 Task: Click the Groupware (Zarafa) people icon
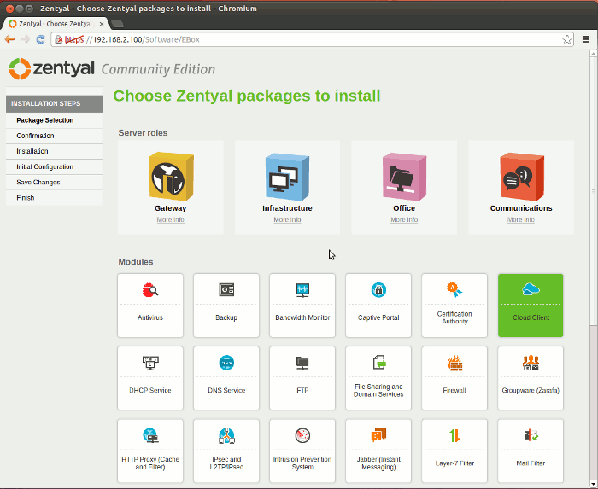pos(531,363)
